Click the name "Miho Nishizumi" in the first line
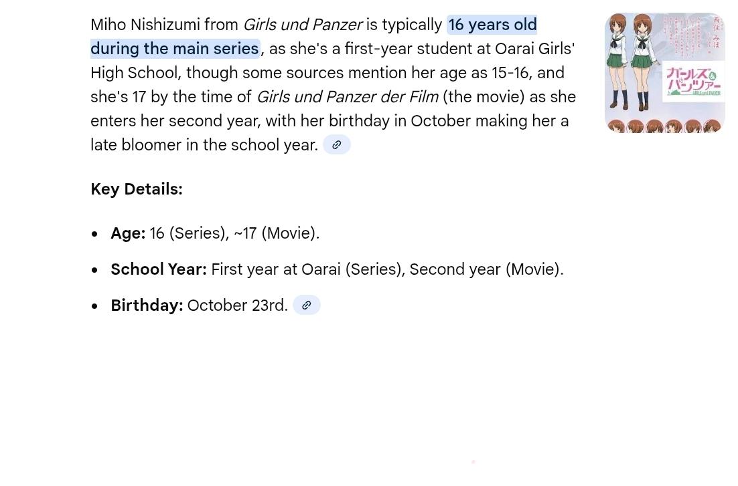This screenshot has height=486, width=738. tap(145, 25)
